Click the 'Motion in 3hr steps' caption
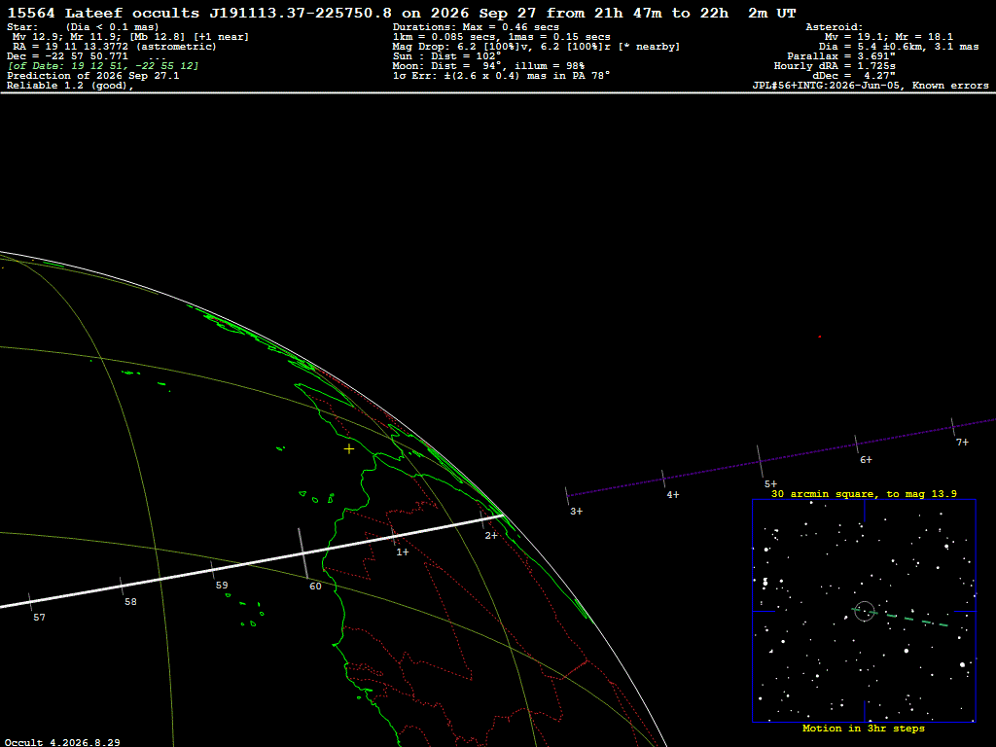This screenshot has height=747, width=996. click(x=864, y=728)
